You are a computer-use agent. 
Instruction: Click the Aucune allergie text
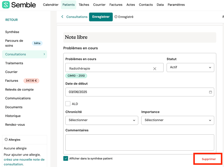click(x=15, y=148)
